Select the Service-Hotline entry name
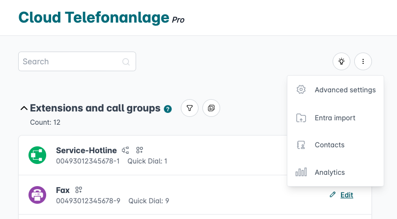This screenshot has width=397, height=219. (x=86, y=150)
